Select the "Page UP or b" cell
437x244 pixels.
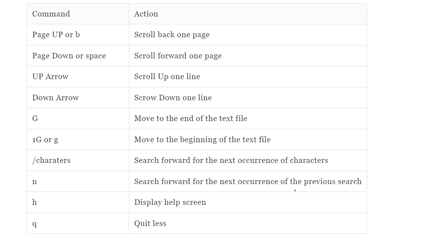[56, 35]
